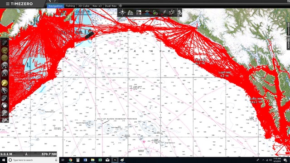Select the third olive tool button
The height and width of the screenshot is (163, 290).
coord(4,58)
